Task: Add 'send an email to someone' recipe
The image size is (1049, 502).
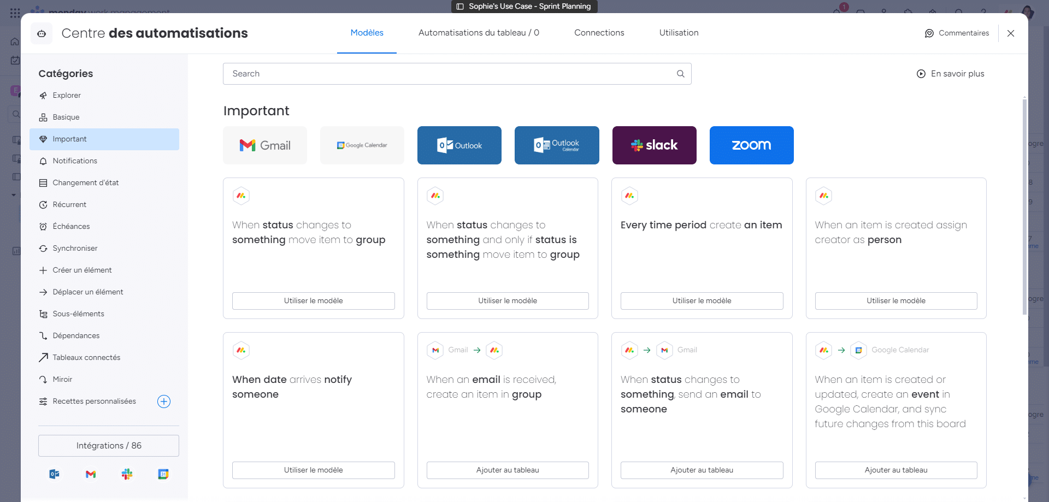Action: (702, 470)
